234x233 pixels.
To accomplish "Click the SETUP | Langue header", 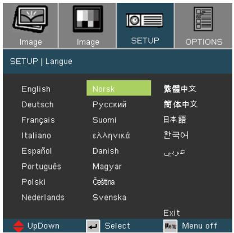I will coord(41,62).
